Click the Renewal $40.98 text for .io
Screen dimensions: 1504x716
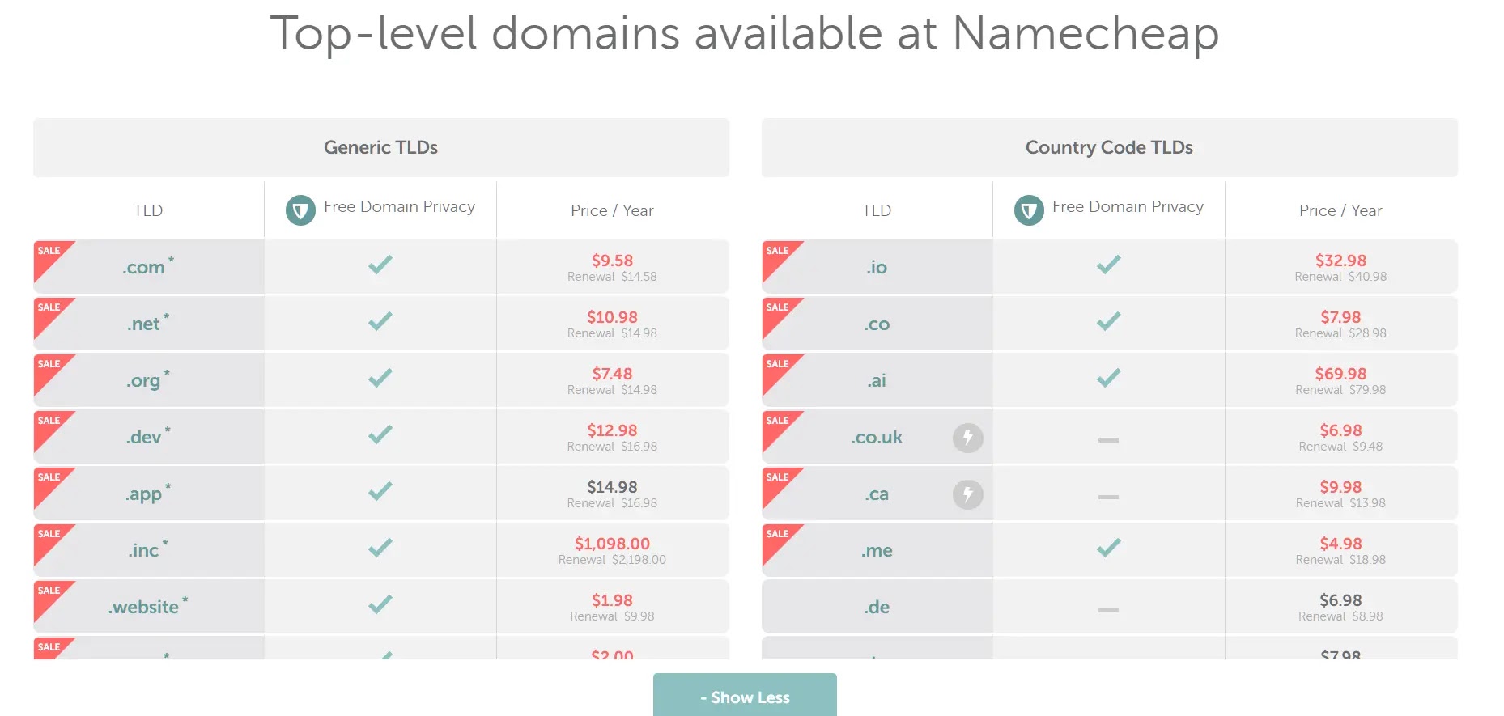click(x=1340, y=277)
